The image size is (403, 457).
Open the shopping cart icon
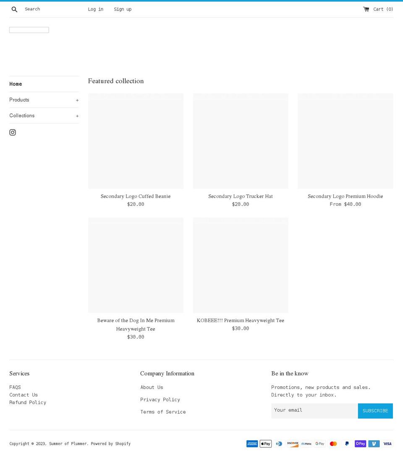[x=366, y=9]
